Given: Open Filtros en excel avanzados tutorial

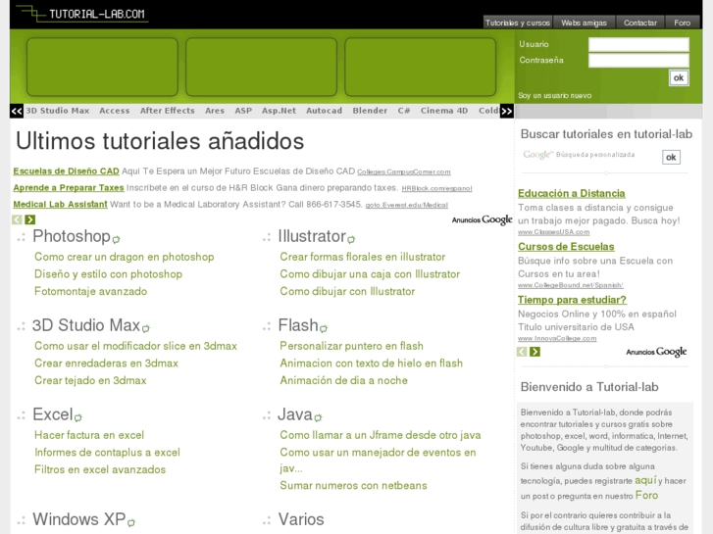Looking at the screenshot, I should pyautogui.click(x=100, y=469).
